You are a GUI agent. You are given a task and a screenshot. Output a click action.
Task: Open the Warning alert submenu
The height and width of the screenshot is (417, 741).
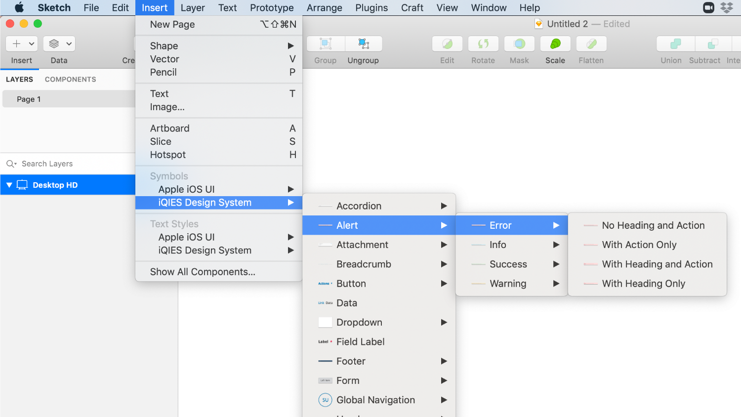[508, 284]
